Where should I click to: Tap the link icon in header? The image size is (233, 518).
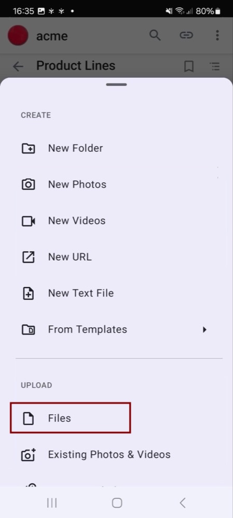click(x=186, y=35)
